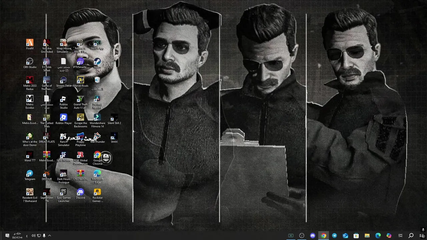Open Game of Thrones shortcut
Image resolution: width=427 pixels, height=240 pixels.
(47, 83)
